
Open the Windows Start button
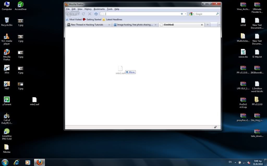(x=5, y=162)
